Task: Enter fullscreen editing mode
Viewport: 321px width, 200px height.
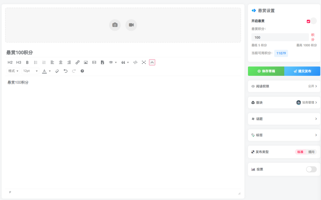Action: (x=144, y=62)
